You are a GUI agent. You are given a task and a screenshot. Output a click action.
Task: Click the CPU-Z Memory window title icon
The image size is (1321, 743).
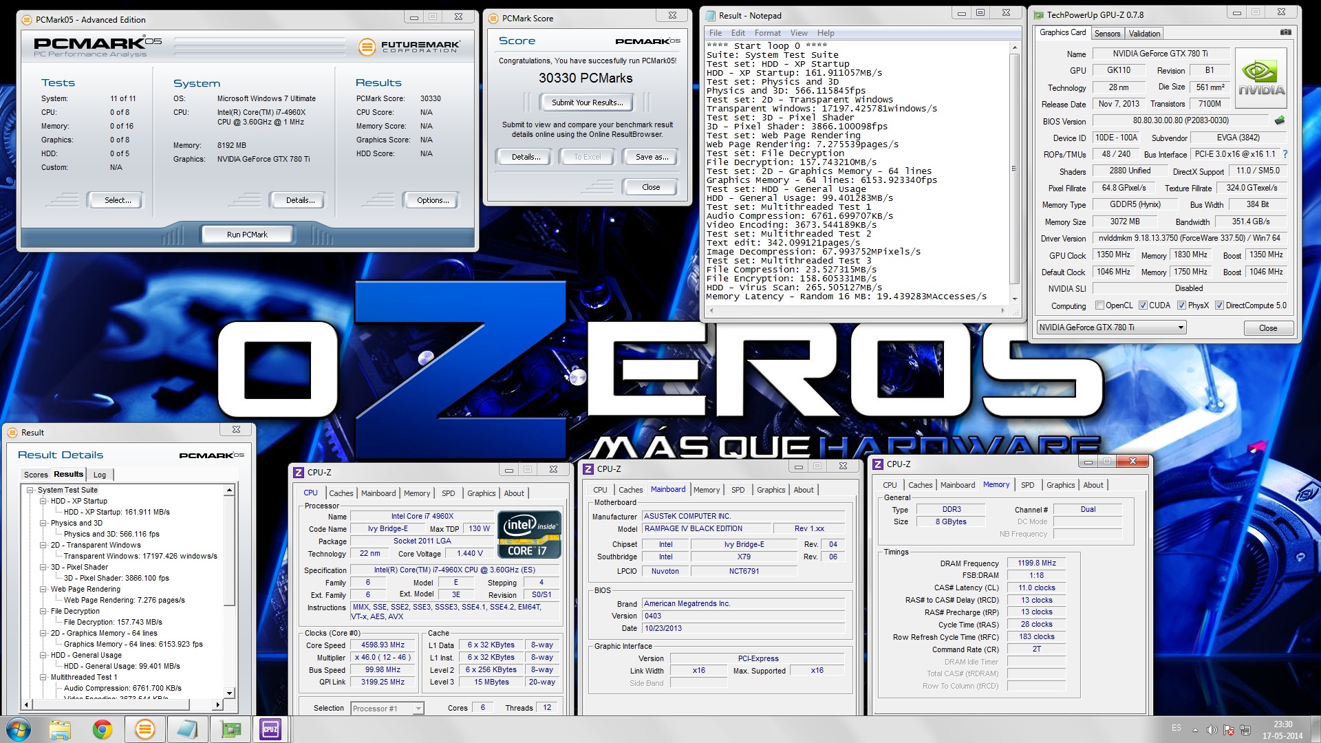point(878,464)
